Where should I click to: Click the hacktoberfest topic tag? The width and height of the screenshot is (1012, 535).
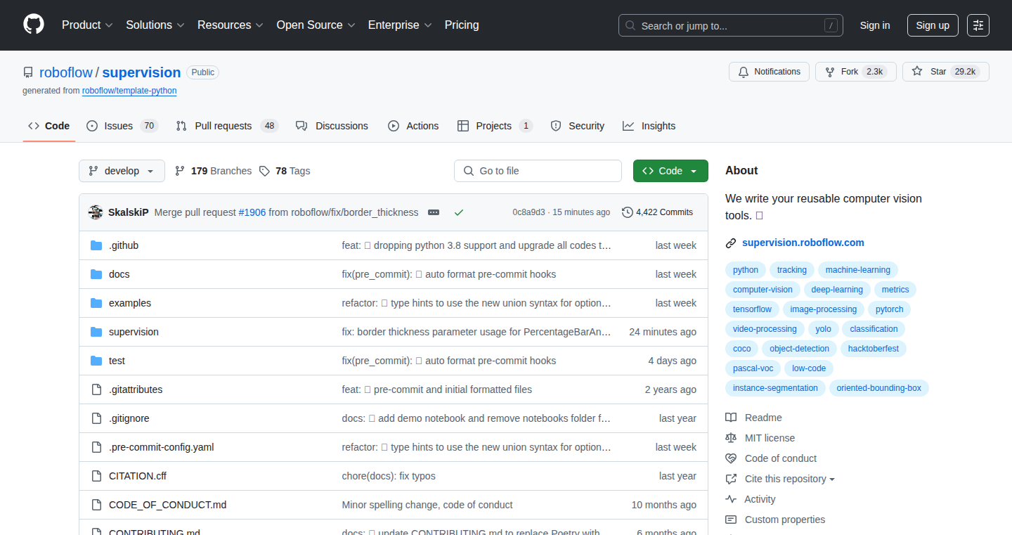[x=874, y=349]
